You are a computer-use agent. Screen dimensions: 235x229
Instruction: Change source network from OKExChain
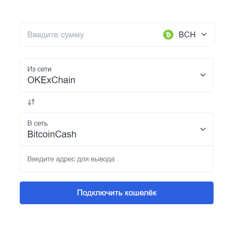(117, 75)
